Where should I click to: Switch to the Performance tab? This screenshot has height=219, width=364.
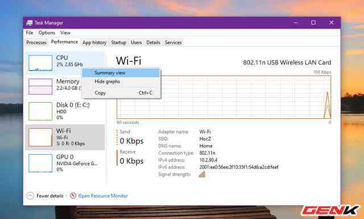pos(64,42)
